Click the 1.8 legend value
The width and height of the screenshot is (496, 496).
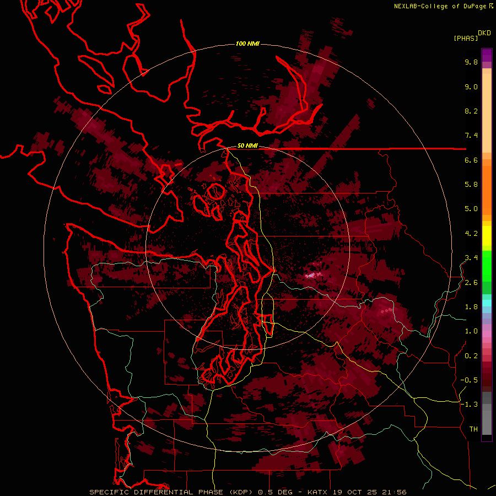click(471, 307)
